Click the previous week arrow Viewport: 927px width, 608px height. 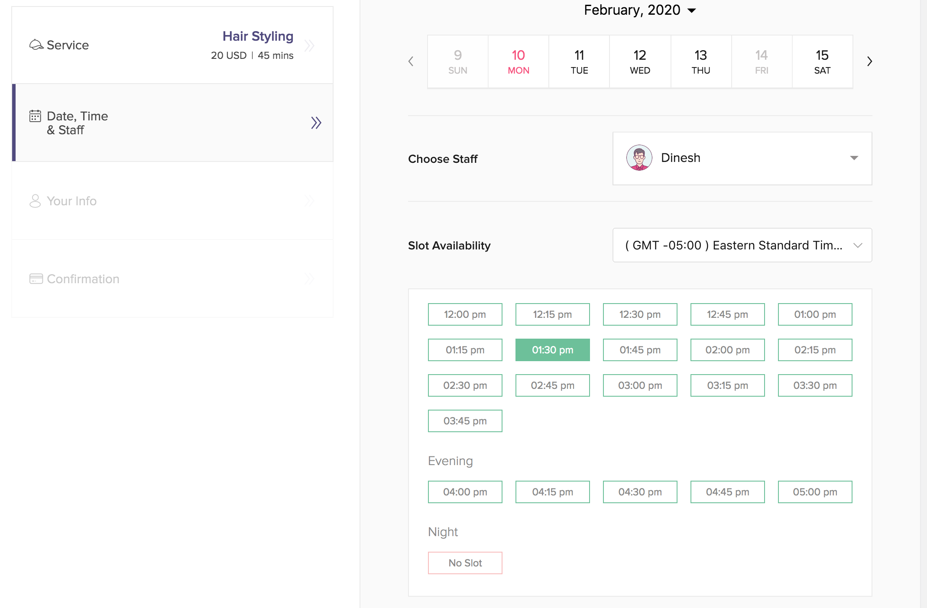[411, 61]
